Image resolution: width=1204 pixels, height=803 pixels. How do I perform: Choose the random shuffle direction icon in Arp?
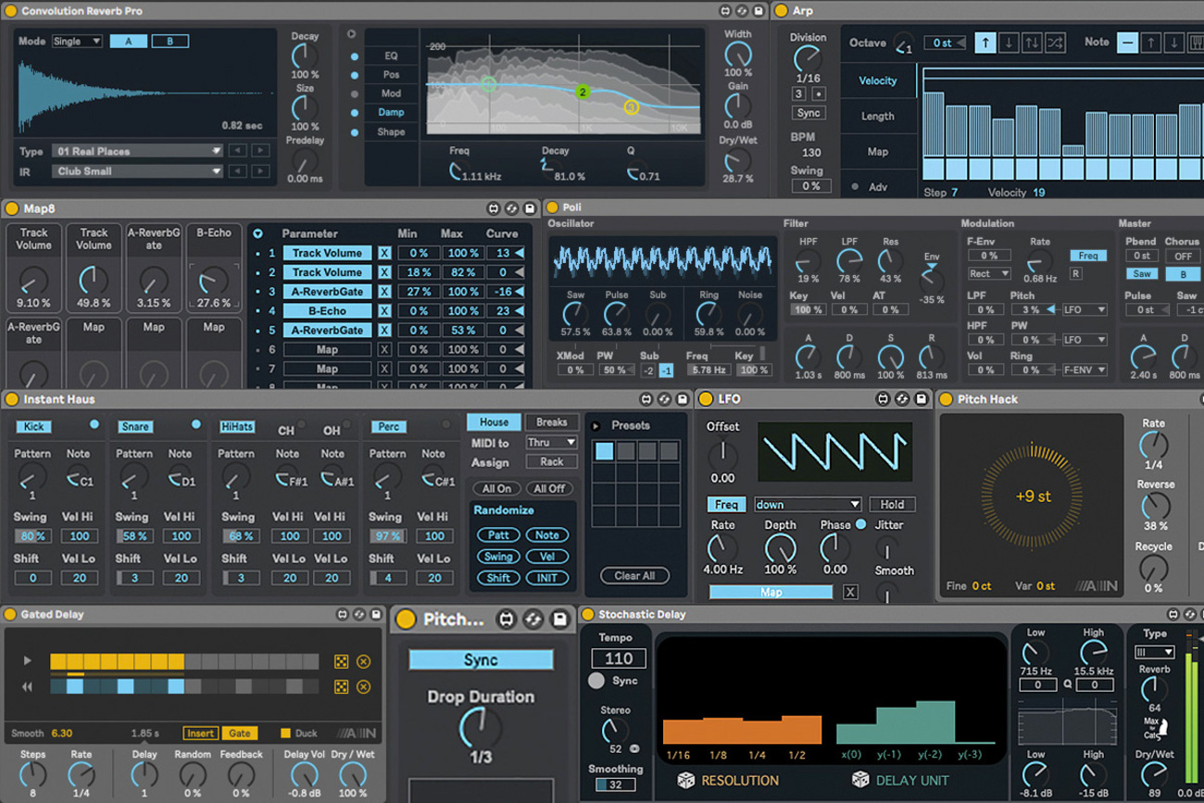1054,43
